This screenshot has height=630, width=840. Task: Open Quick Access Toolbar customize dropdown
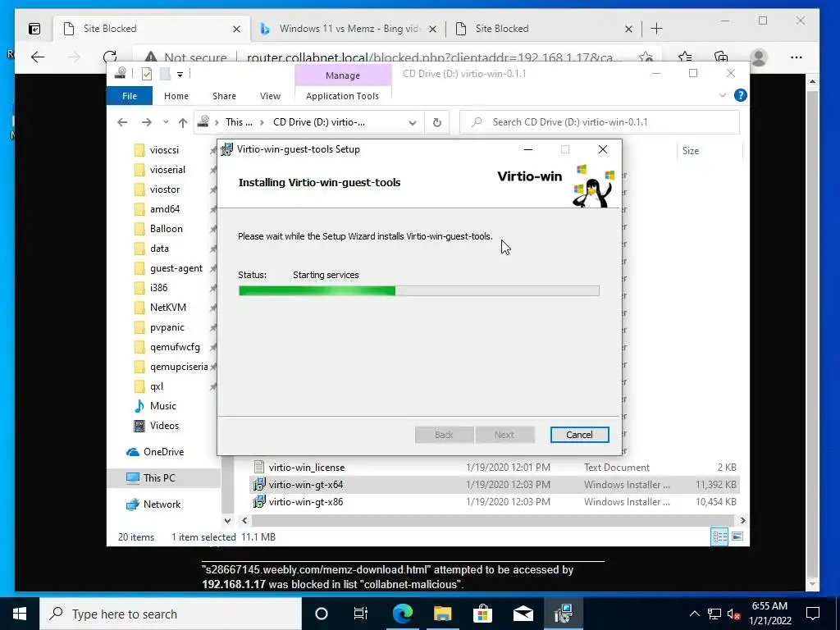point(180,75)
